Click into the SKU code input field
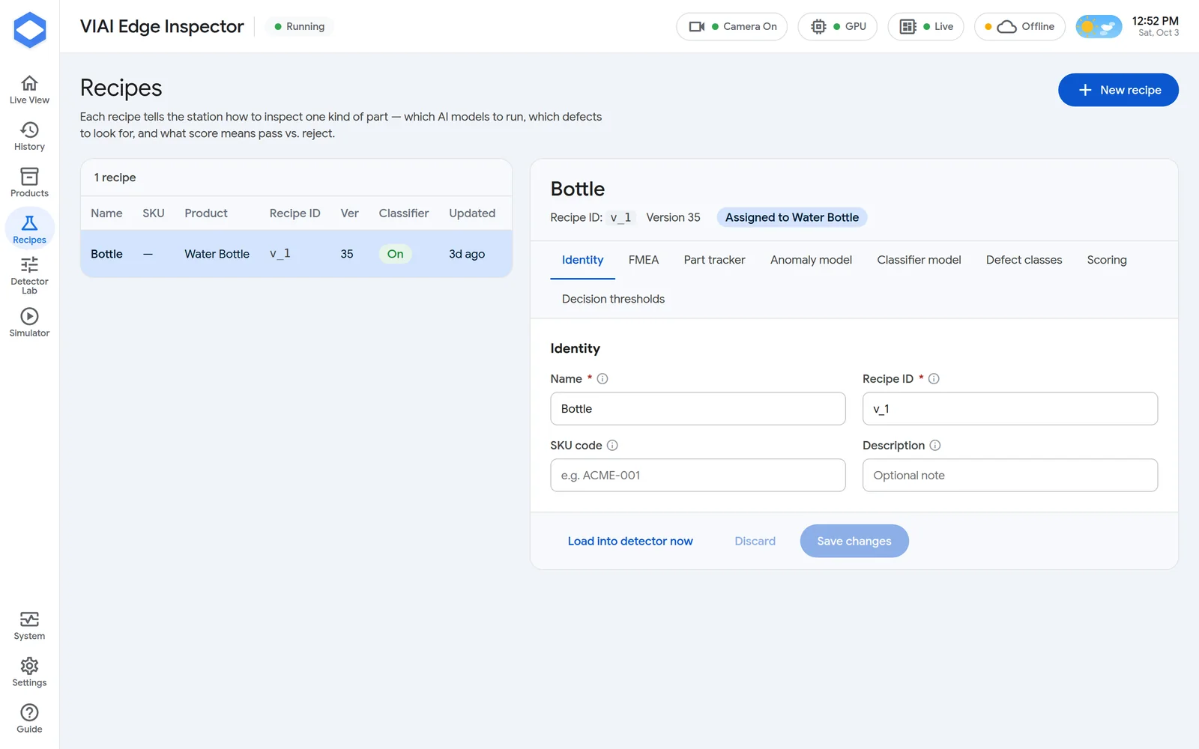 pos(698,476)
